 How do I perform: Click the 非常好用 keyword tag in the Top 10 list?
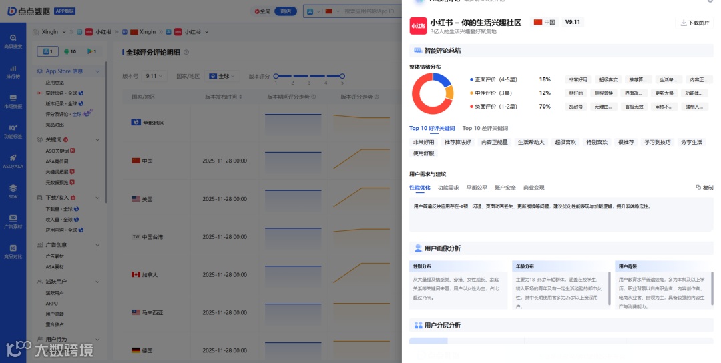[x=423, y=142]
